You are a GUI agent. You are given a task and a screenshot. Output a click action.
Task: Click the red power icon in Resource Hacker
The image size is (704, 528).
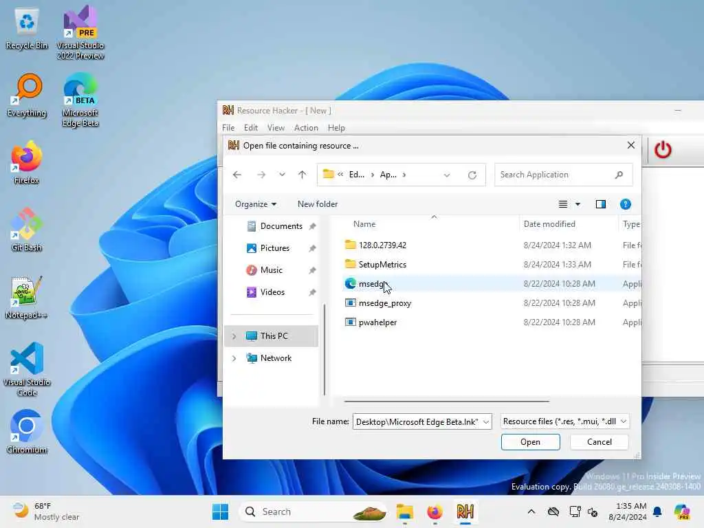(663, 150)
